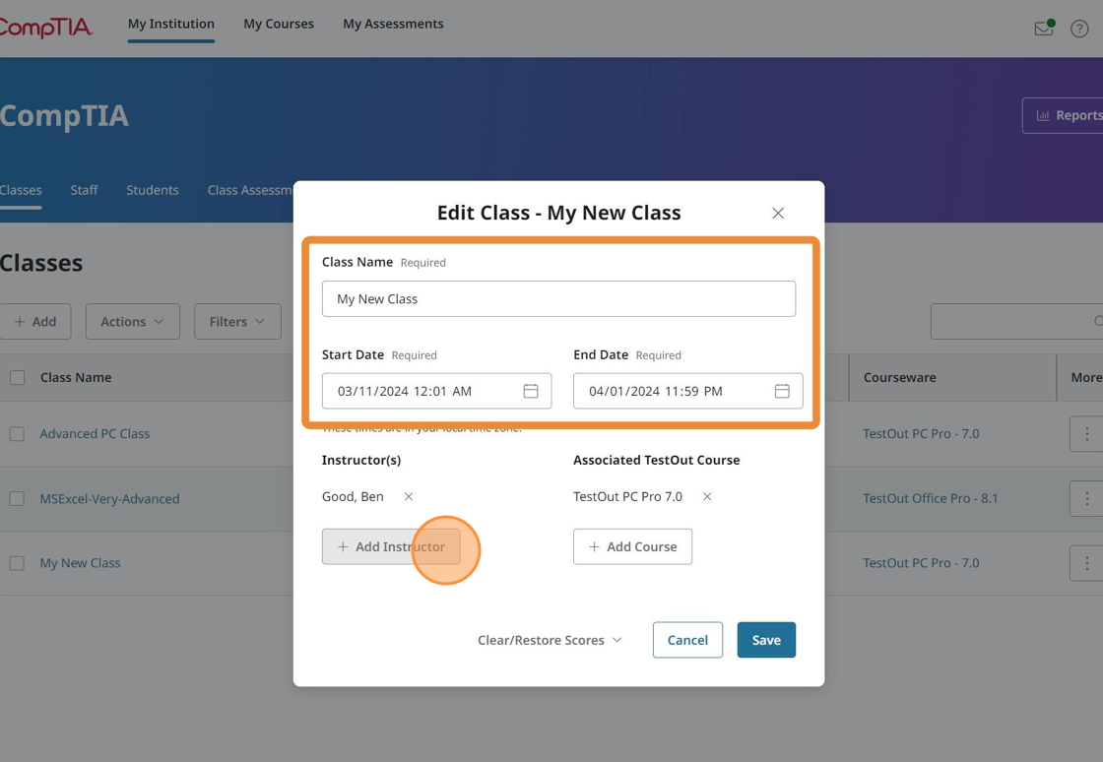
Task: Save the class changes
Action: pyautogui.click(x=766, y=640)
